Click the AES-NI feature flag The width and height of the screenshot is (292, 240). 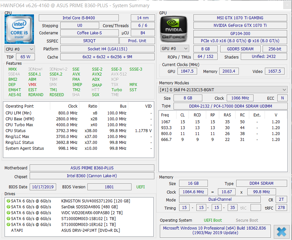coord(15,95)
